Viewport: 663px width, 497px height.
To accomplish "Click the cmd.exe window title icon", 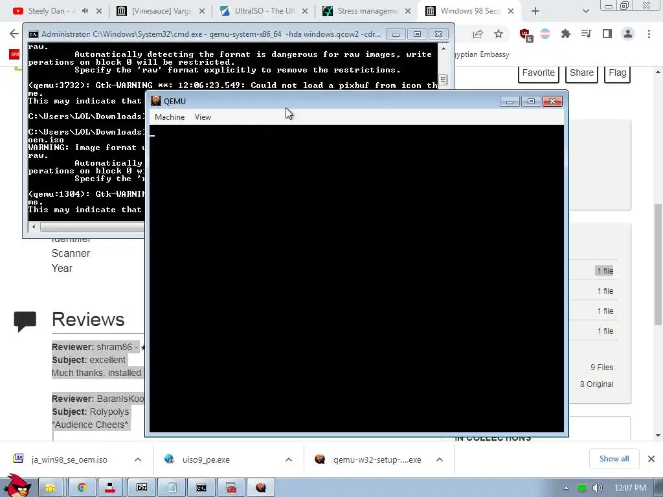I will click(x=34, y=34).
